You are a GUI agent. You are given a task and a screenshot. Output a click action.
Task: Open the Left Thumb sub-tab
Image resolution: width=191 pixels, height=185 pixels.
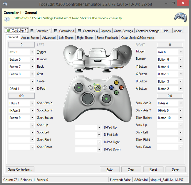point(66,38)
